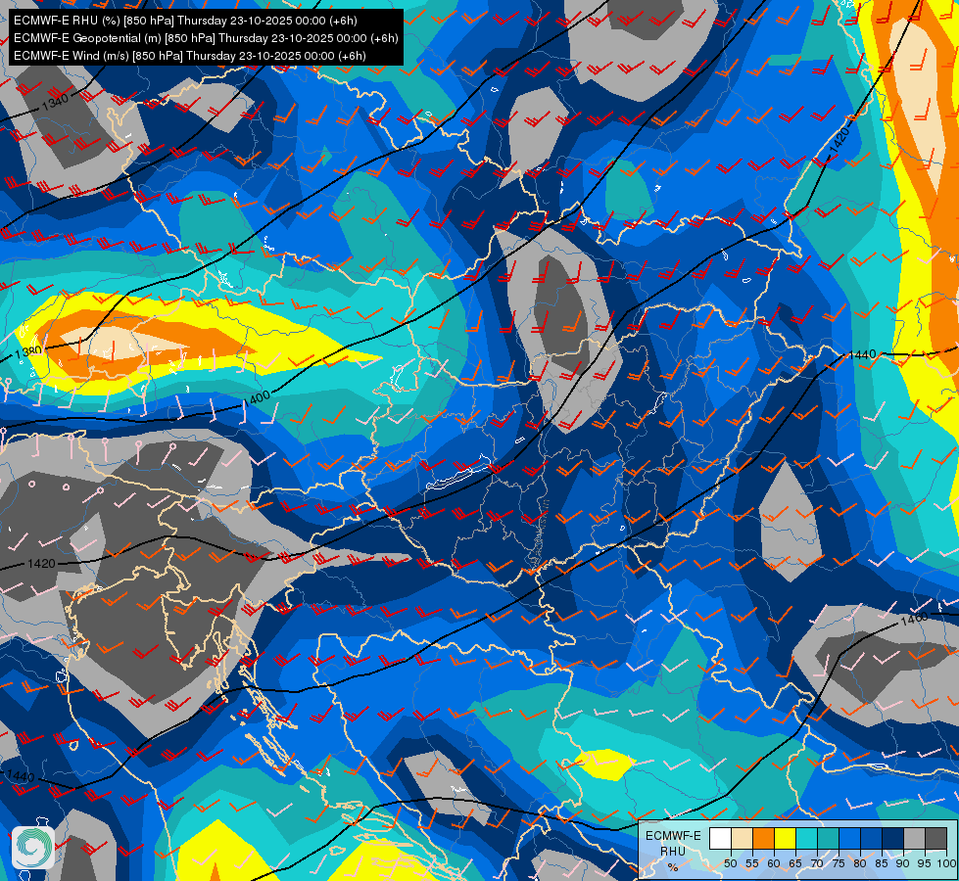959x881 pixels.
Task: Click the legend tick label 100
Action: (x=946, y=863)
